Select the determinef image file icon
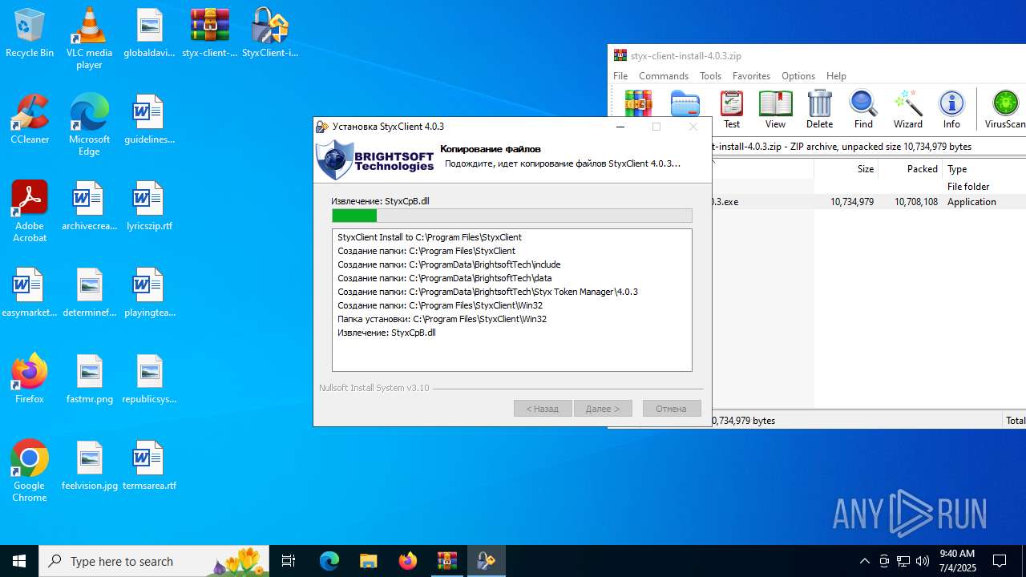Image resolution: width=1026 pixels, height=577 pixels. (89, 293)
